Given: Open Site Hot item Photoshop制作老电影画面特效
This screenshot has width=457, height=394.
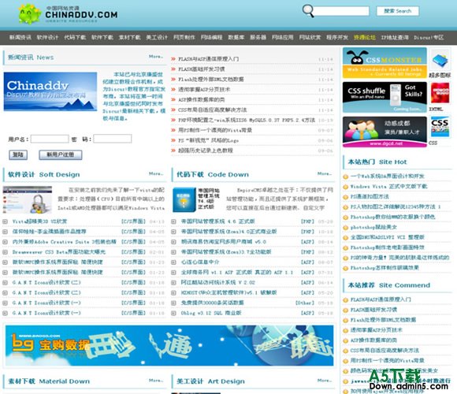Looking at the screenshot, I should coord(388,247).
